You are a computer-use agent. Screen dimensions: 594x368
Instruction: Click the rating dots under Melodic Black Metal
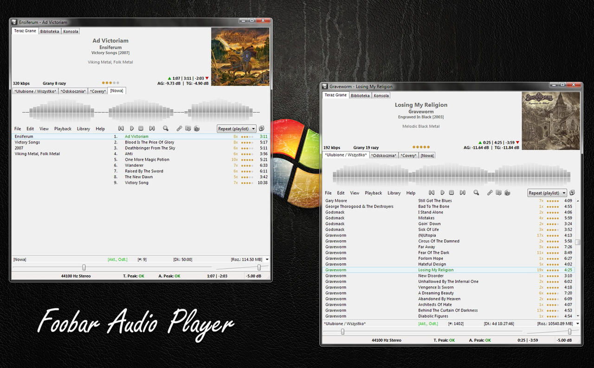click(421, 147)
